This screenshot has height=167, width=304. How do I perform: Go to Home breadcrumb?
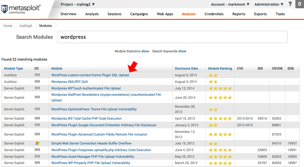point(8,26)
